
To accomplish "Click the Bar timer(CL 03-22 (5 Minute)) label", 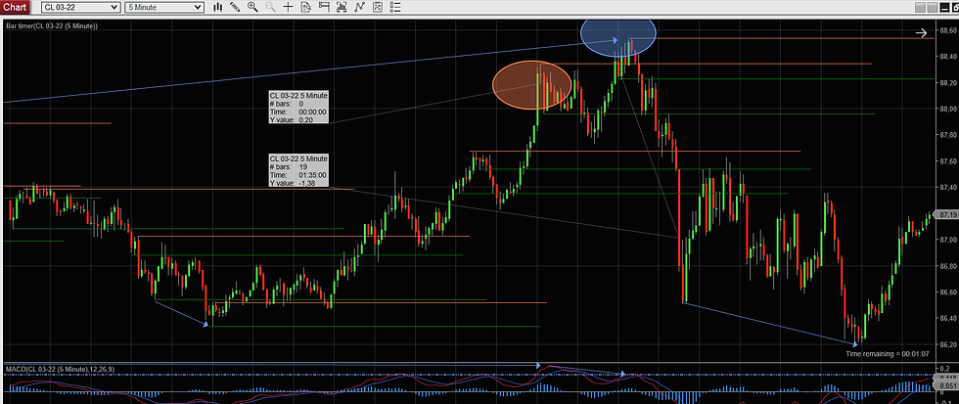I will tap(51, 26).
